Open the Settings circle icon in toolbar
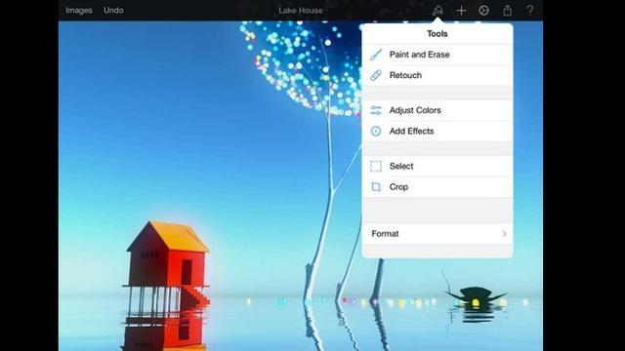Viewport: 625px width, 351px height. tap(484, 11)
